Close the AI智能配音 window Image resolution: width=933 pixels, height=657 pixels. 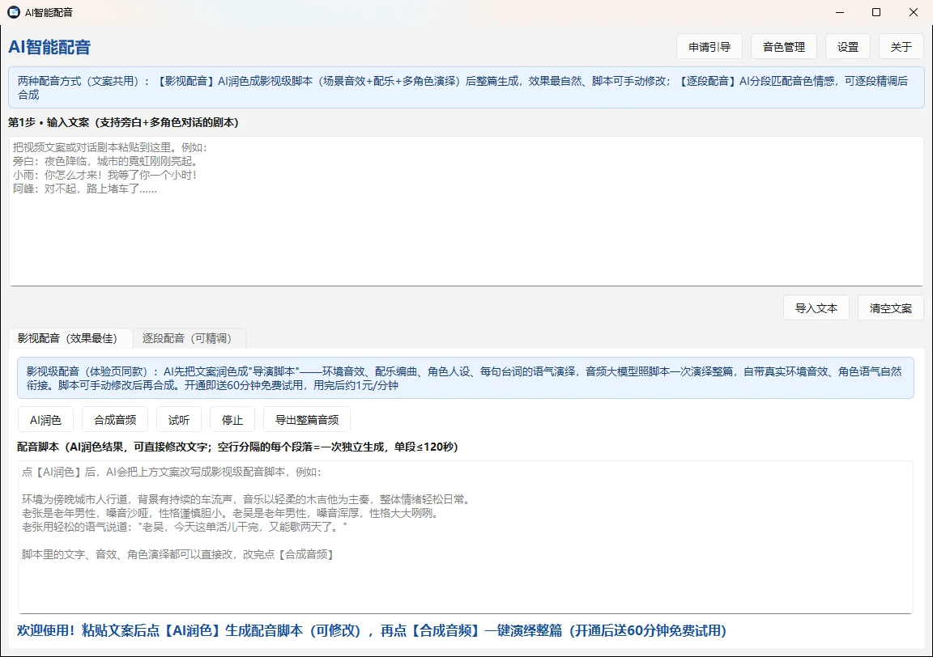914,12
